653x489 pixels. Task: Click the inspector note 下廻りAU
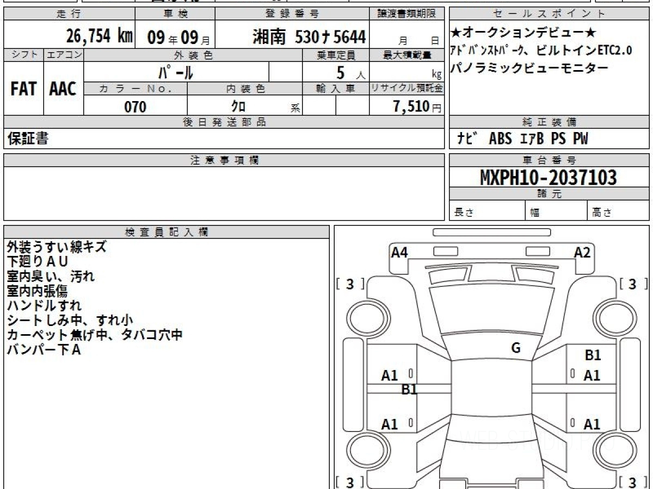coord(38,261)
